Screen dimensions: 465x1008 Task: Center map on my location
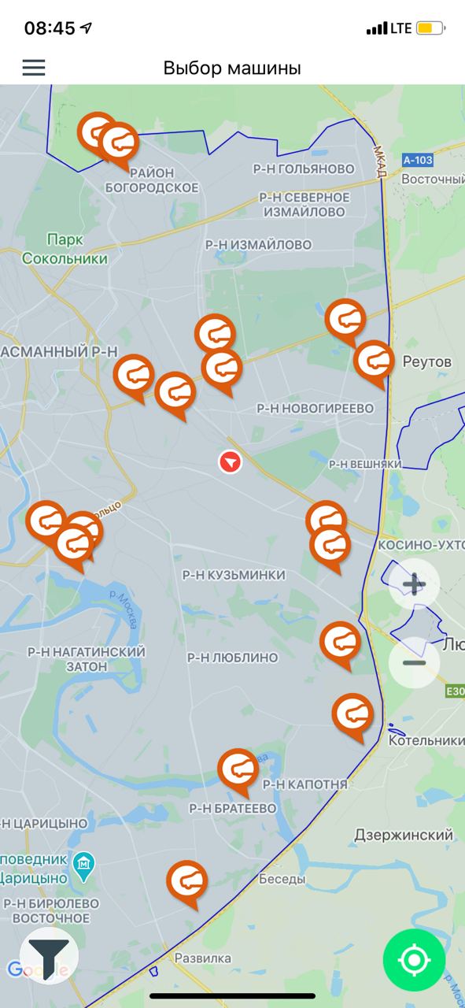click(414, 960)
